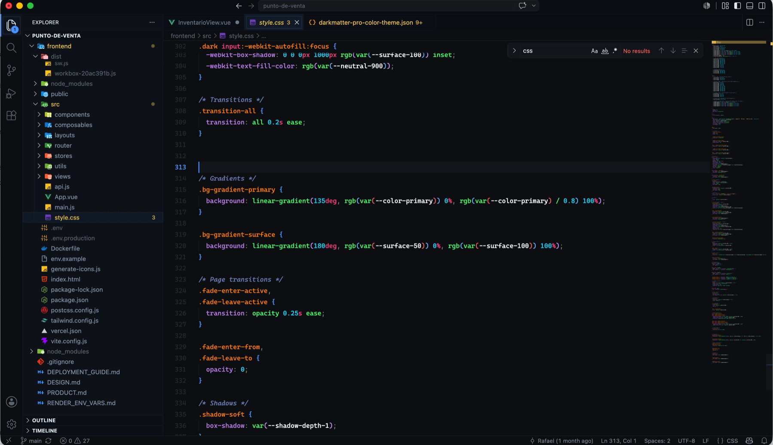Open Copilot dropdown chevron
Viewport: 773px width, 445px height.
(534, 6)
